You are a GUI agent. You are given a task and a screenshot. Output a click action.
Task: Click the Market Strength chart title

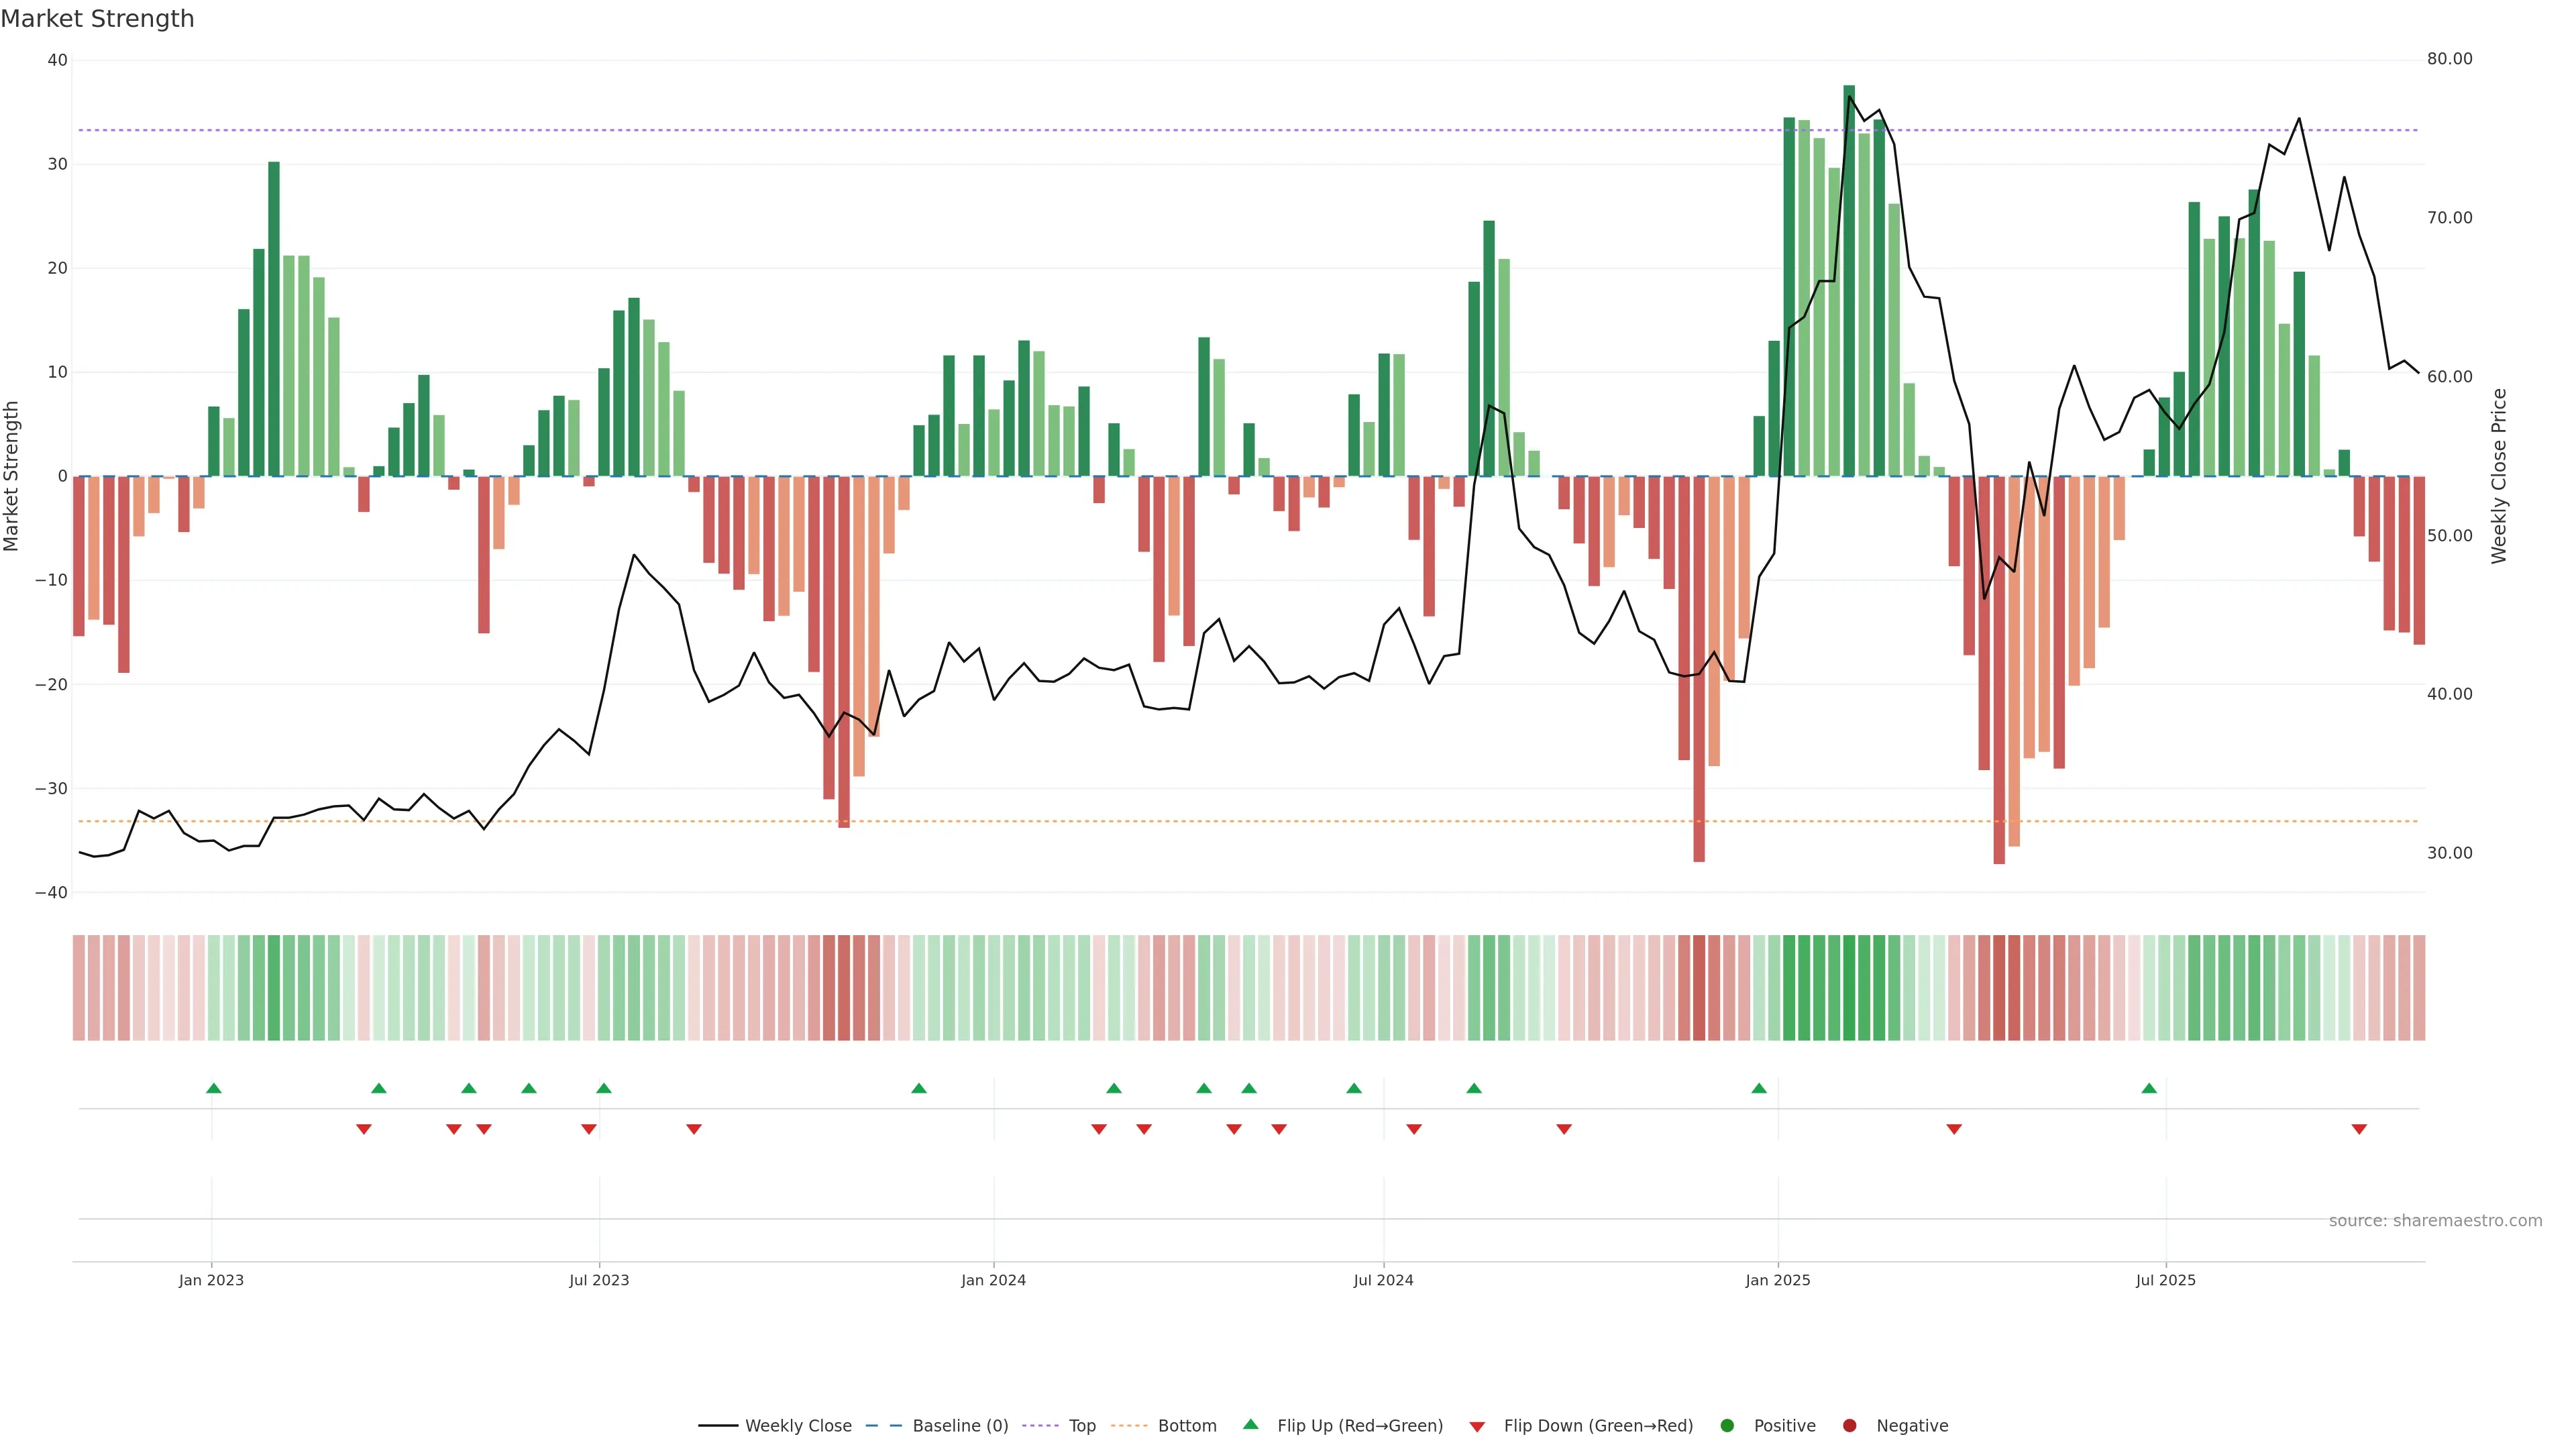[97, 19]
